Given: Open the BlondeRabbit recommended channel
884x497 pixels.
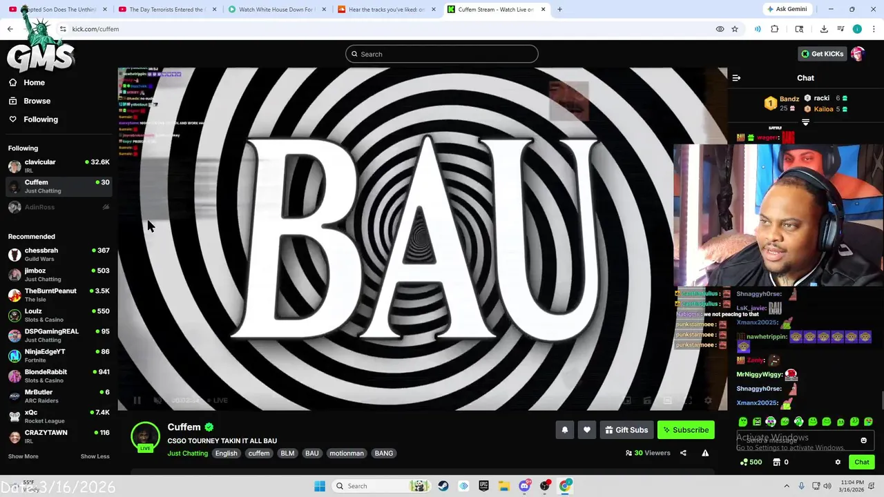Looking at the screenshot, I should [59, 376].
